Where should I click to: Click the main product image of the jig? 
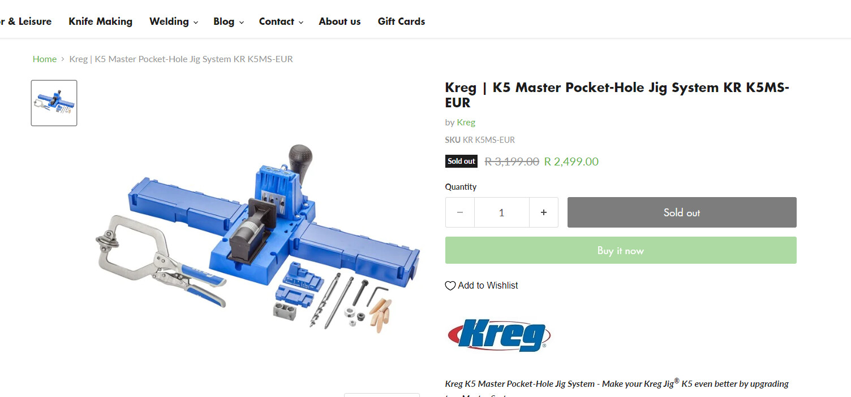[258, 237]
